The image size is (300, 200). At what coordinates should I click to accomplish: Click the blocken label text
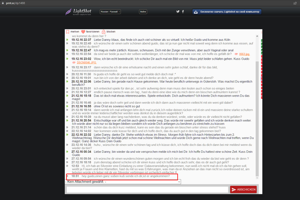[111, 32]
